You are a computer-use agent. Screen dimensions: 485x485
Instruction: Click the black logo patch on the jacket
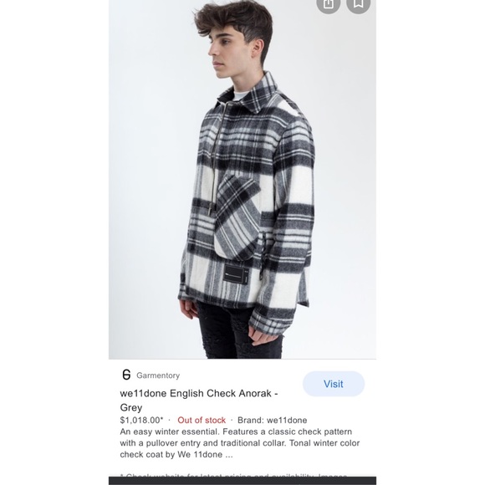tap(236, 273)
